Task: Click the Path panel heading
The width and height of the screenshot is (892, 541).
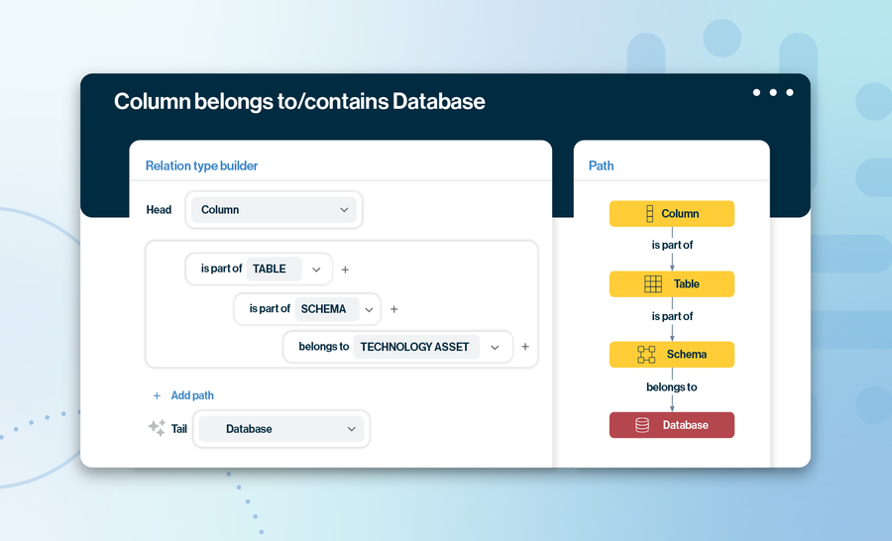Action: click(x=601, y=165)
